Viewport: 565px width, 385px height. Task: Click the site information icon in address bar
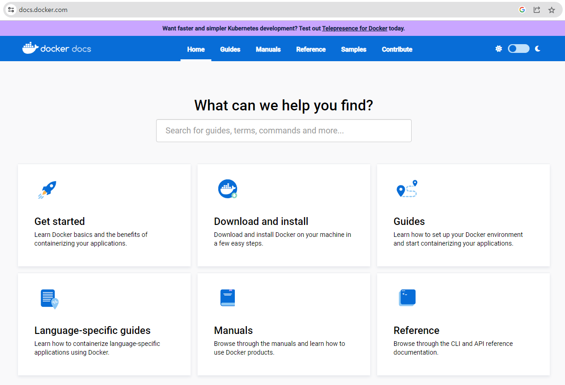11,10
